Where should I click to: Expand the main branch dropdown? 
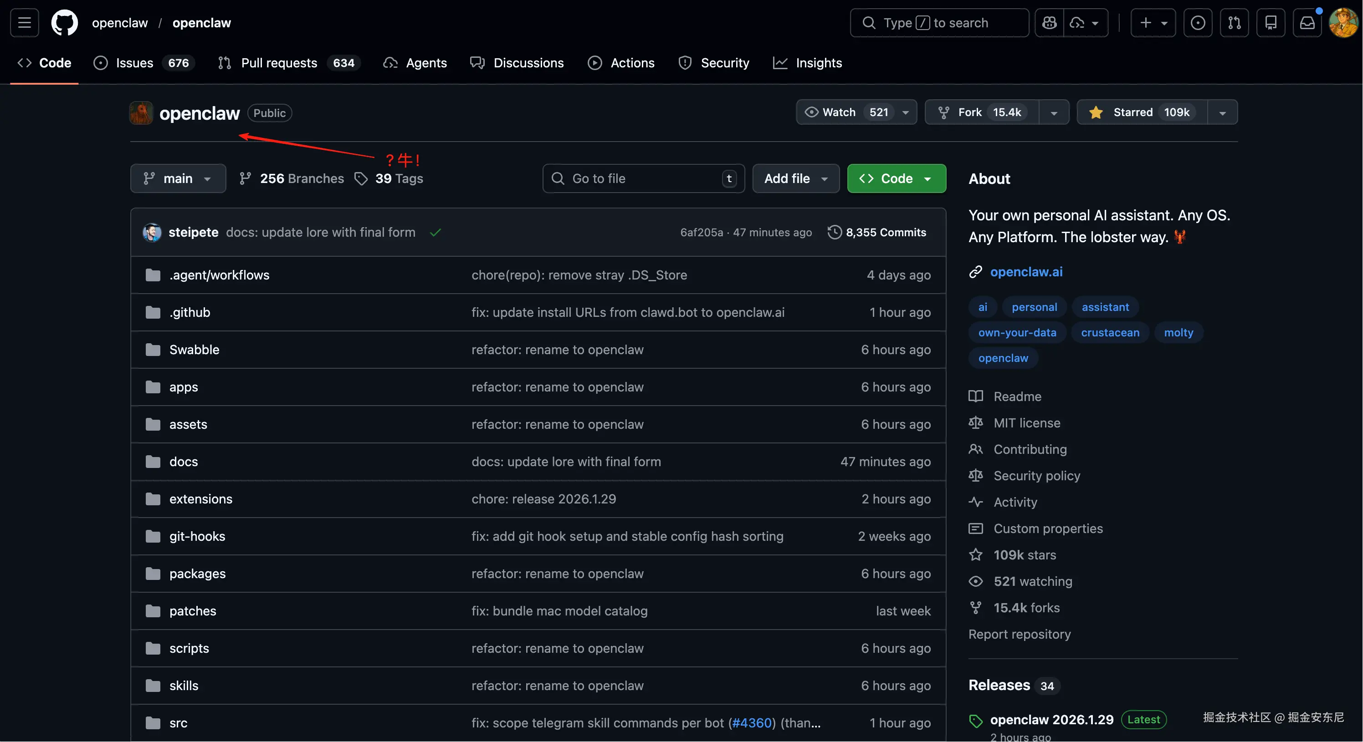click(178, 179)
